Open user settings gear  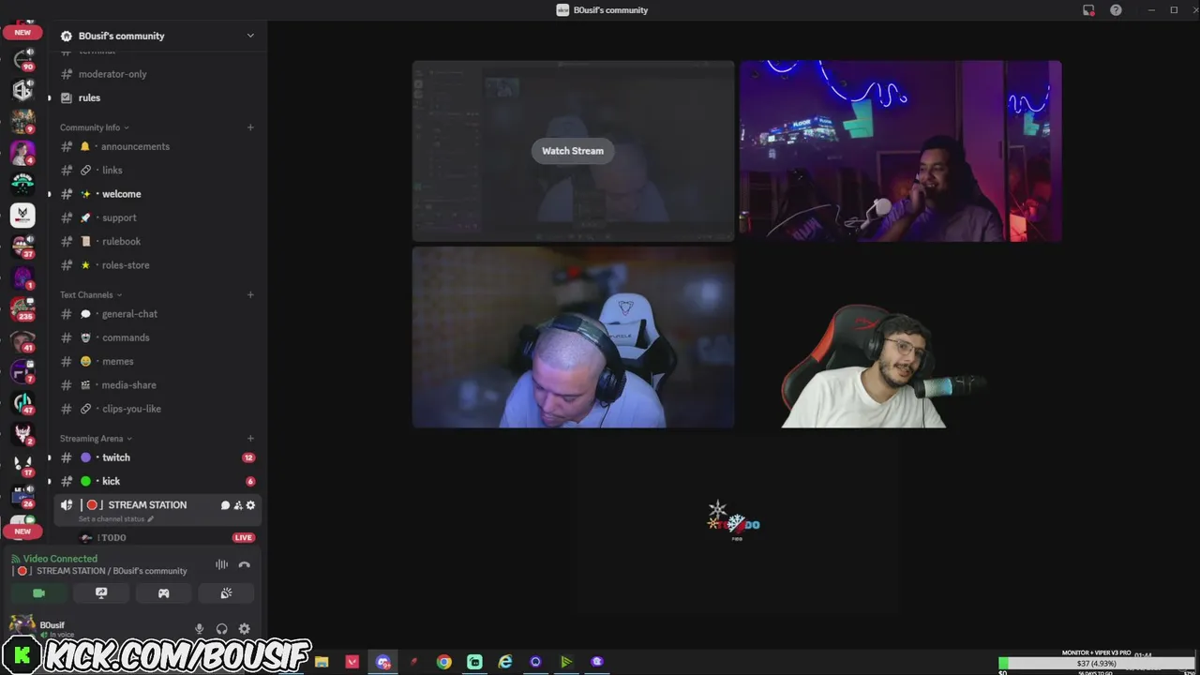coord(245,629)
